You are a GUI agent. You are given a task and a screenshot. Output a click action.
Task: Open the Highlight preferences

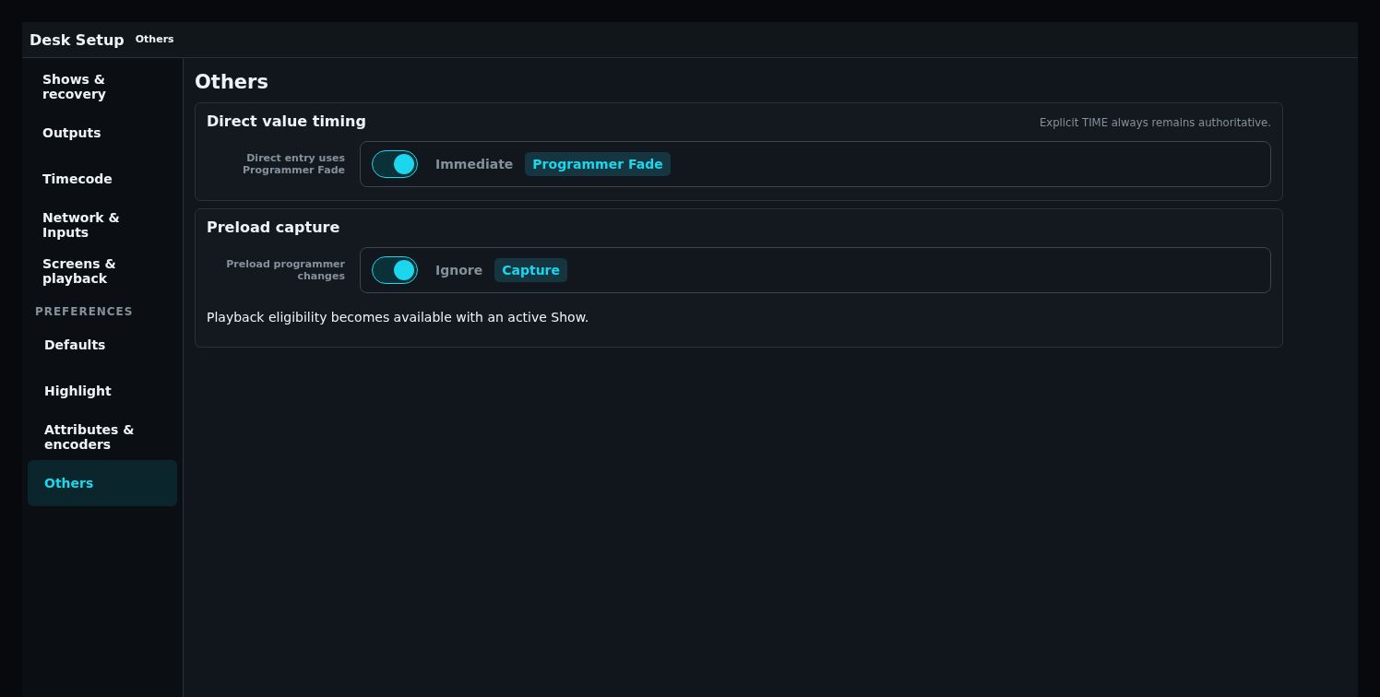click(102, 391)
